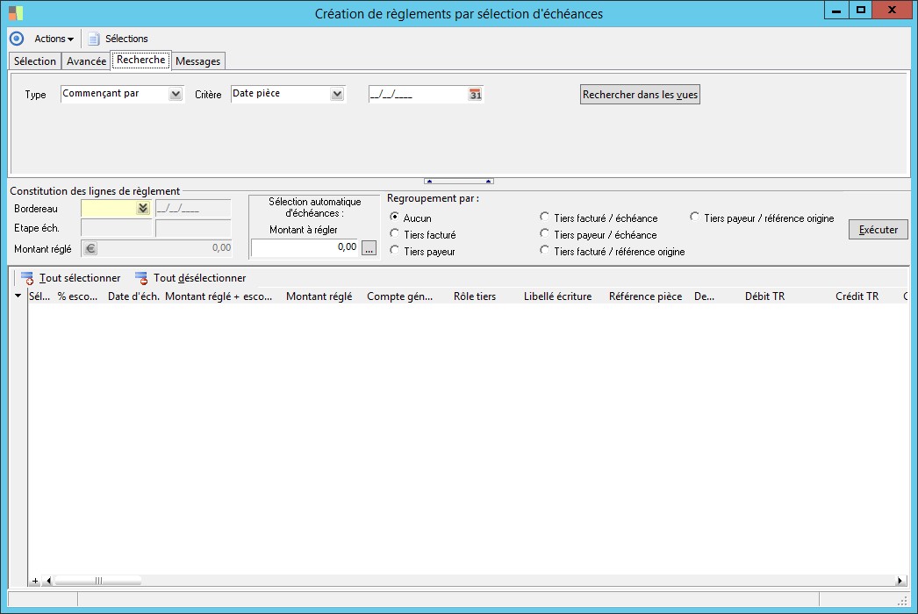Click the Rôle tiers column header

tap(475, 296)
